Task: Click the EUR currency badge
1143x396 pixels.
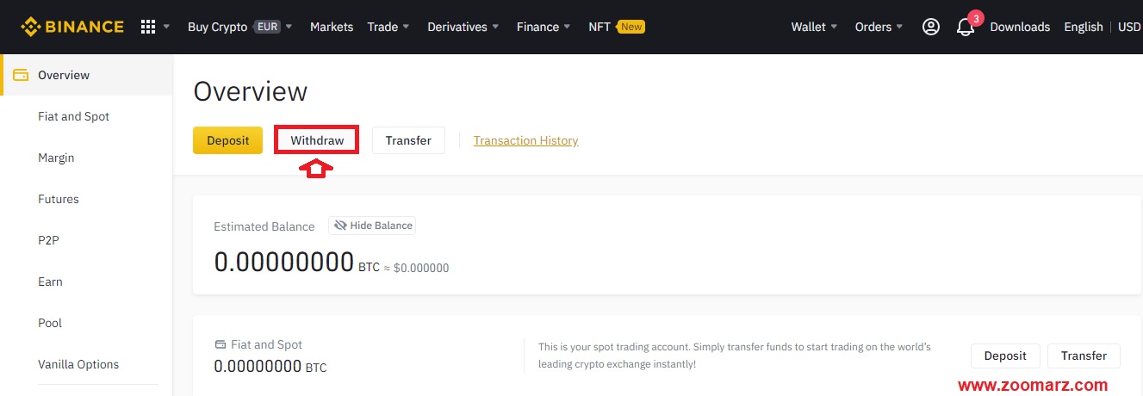Action: tap(266, 27)
